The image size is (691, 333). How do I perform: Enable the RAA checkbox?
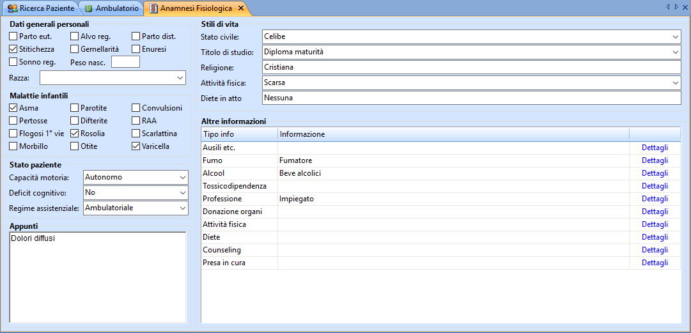coord(136,121)
